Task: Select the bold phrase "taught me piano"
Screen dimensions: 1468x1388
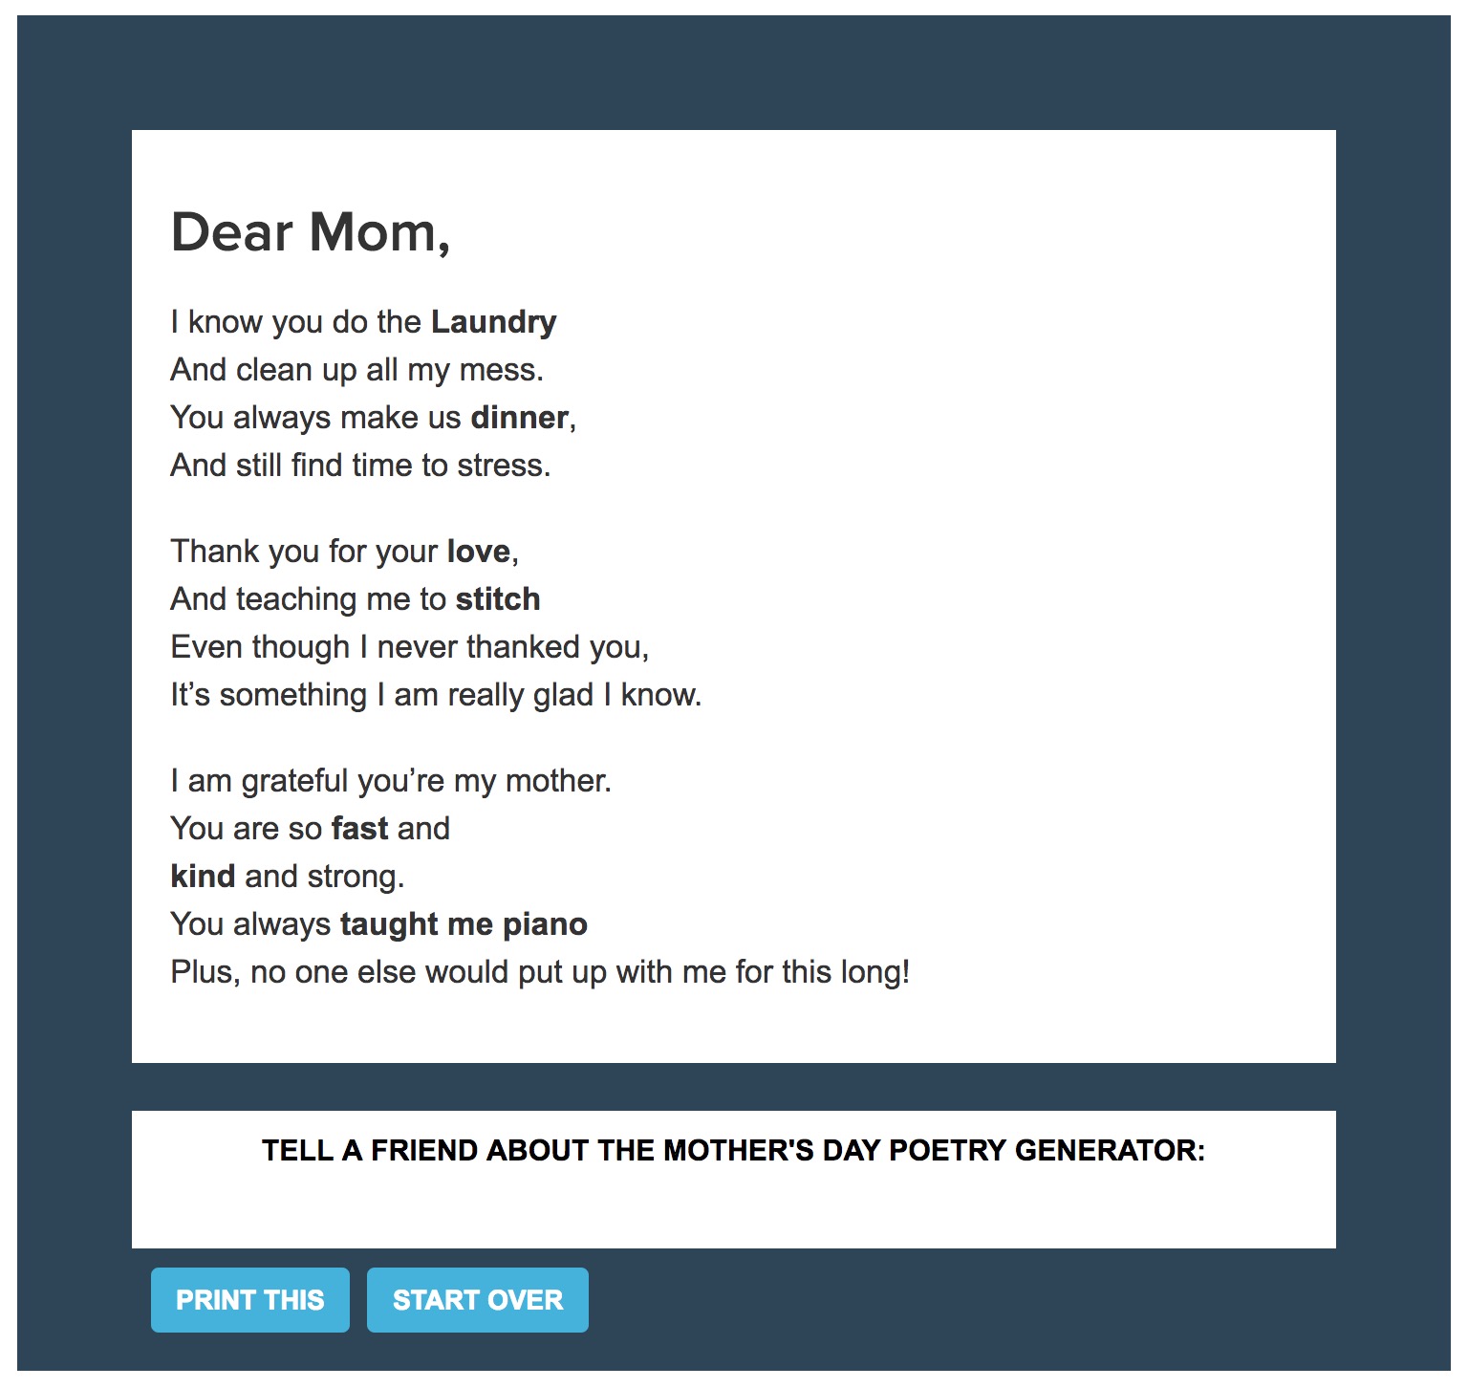Action: pos(464,924)
